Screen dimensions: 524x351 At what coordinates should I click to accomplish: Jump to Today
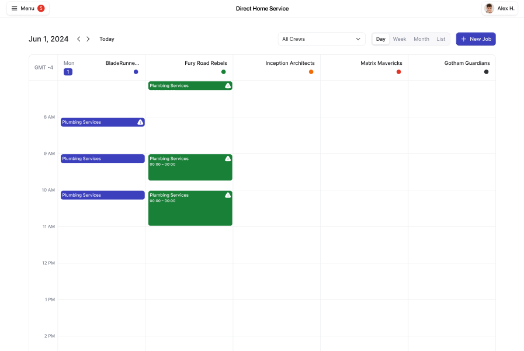[x=107, y=39]
